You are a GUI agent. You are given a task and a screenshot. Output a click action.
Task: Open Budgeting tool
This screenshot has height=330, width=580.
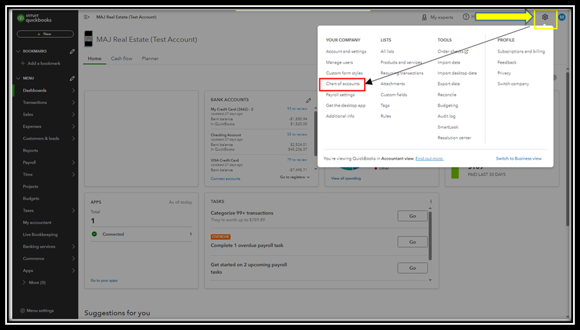tap(448, 106)
